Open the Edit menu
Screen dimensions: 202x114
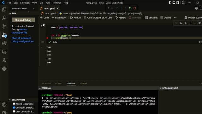15,3
